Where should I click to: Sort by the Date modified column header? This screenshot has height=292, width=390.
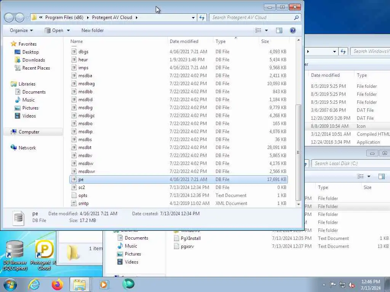tap(184, 41)
